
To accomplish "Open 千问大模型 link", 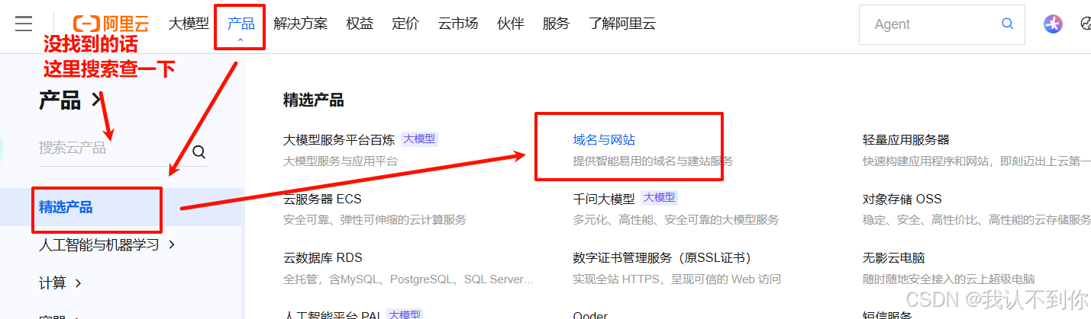I will click(x=604, y=199).
